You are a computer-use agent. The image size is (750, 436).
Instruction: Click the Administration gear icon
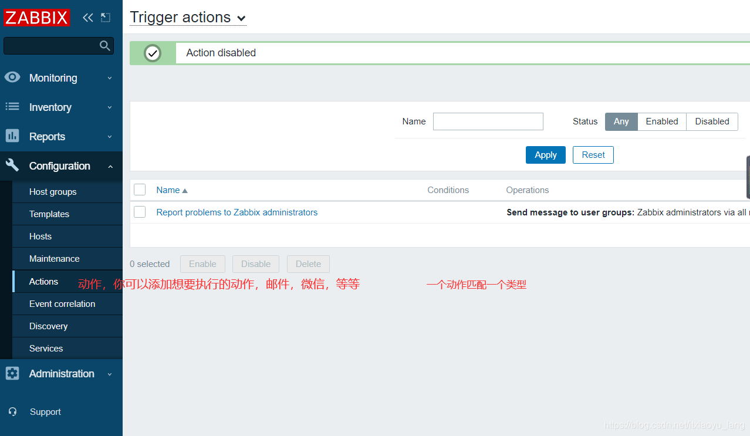pos(12,373)
